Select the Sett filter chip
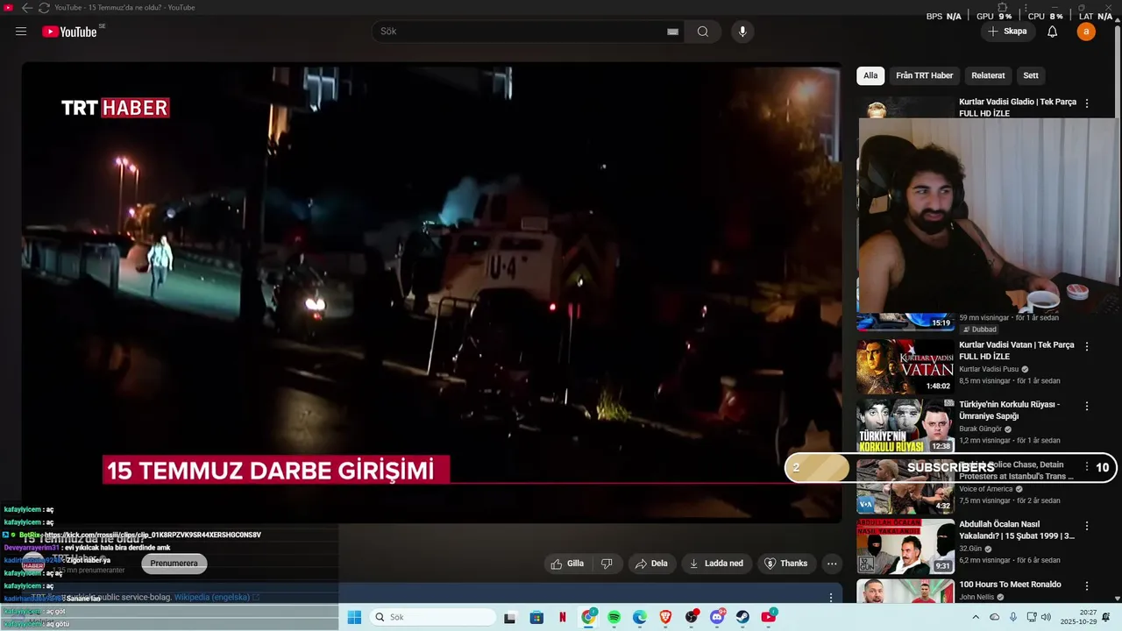 (x=1031, y=75)
